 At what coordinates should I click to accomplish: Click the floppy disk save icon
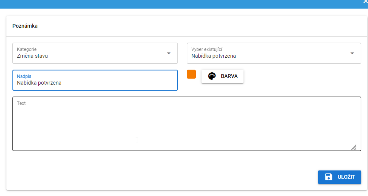click(328, 177)
